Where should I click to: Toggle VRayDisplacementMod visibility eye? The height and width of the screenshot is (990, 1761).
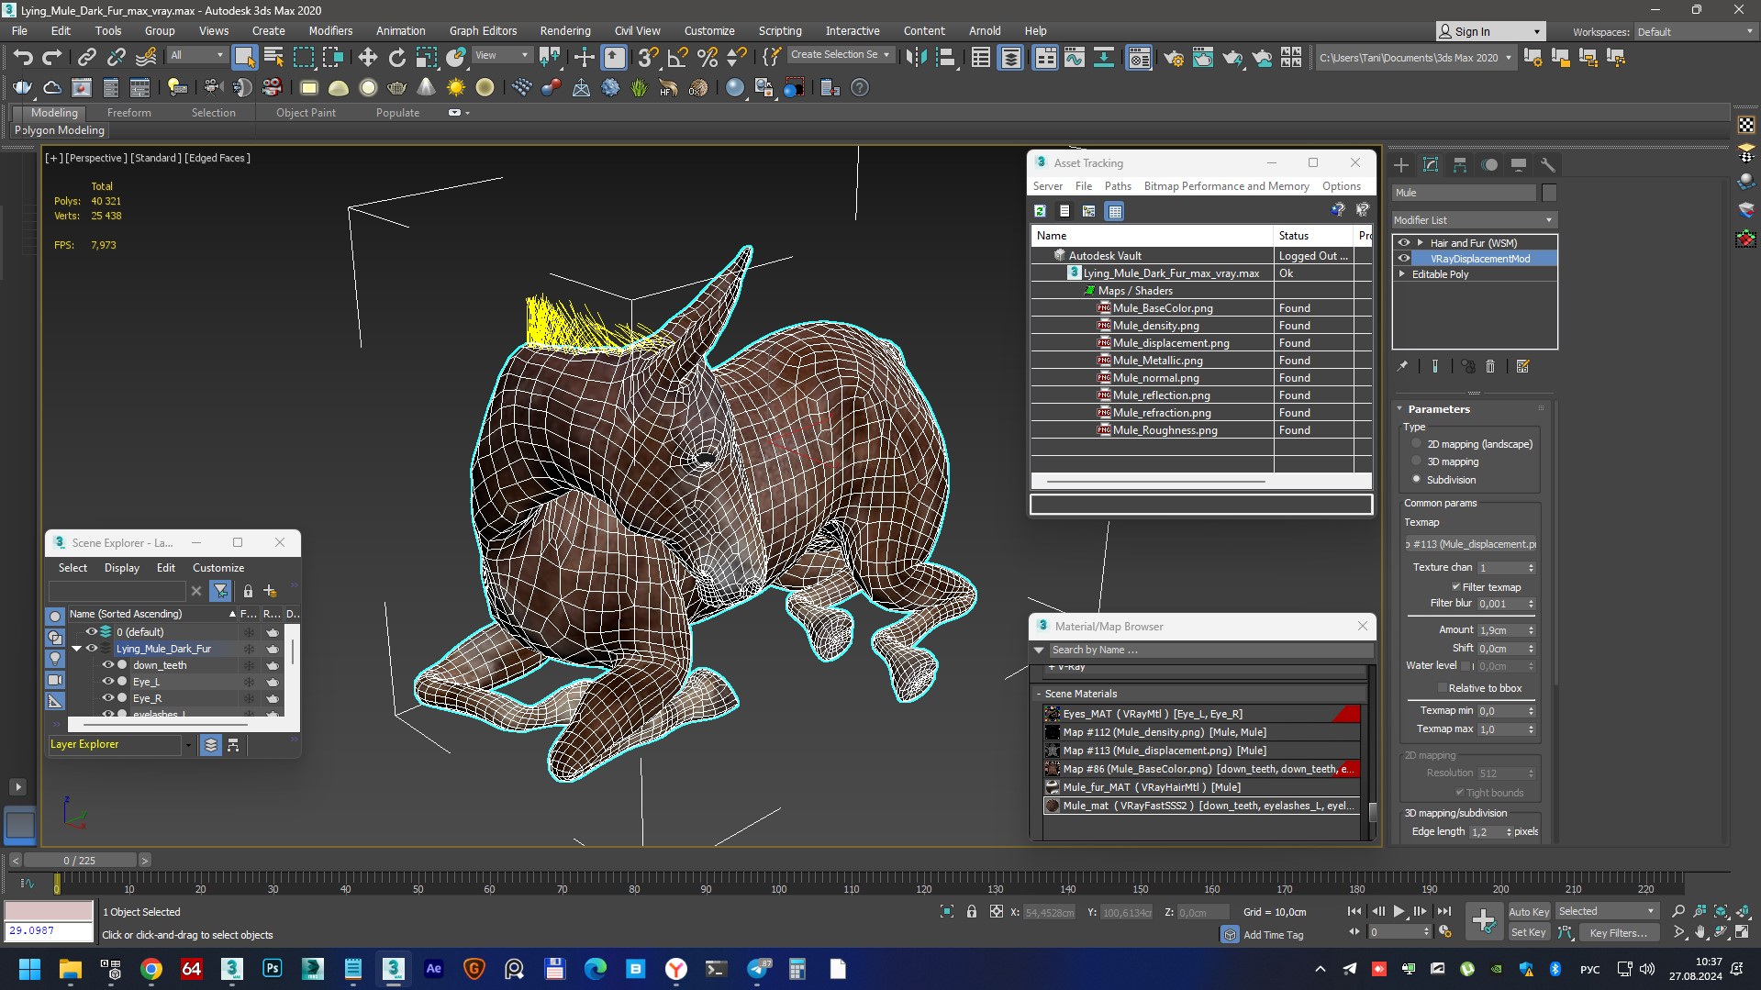click(x=1403, y=259)
